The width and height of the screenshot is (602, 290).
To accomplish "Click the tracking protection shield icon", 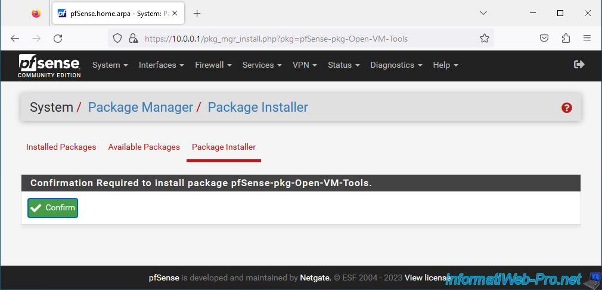I will tap(117, 38).
